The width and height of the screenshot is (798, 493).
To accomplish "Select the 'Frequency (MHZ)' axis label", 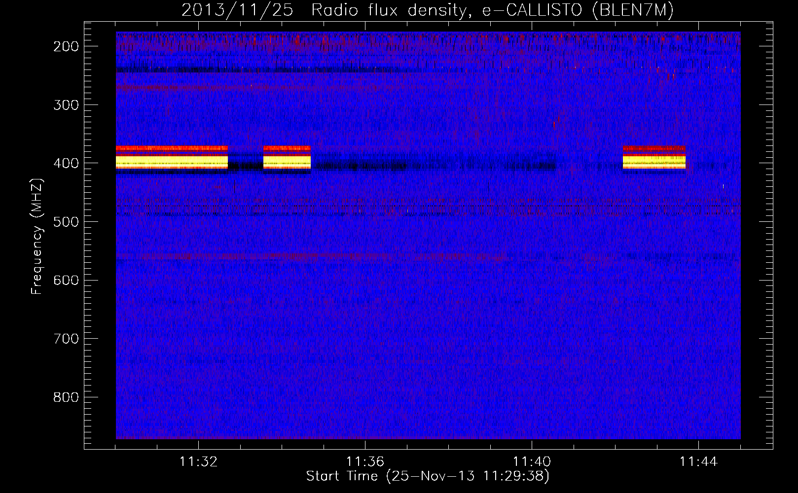I will [37, 237].
